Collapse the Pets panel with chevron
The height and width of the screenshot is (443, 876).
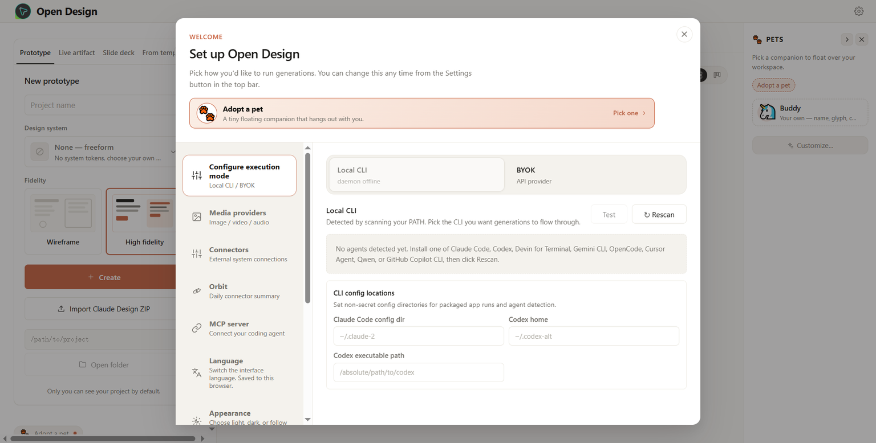point(847,39)
